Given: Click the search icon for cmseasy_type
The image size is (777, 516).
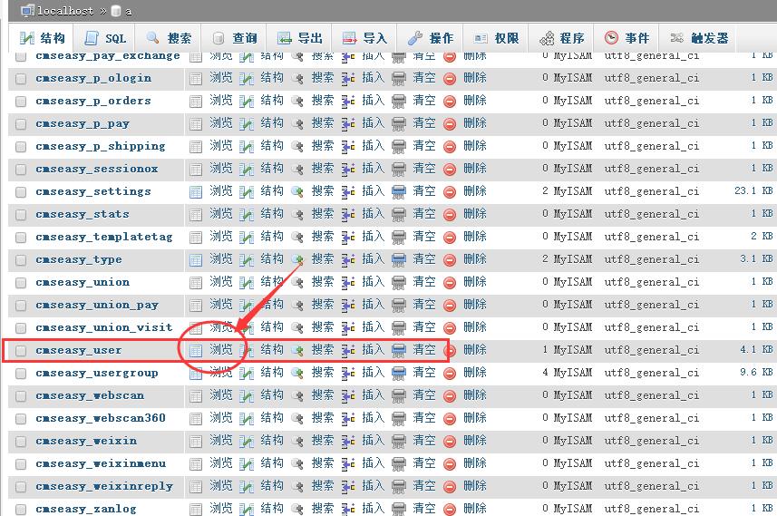Looking at the screenshot, I should coord(297,259).
